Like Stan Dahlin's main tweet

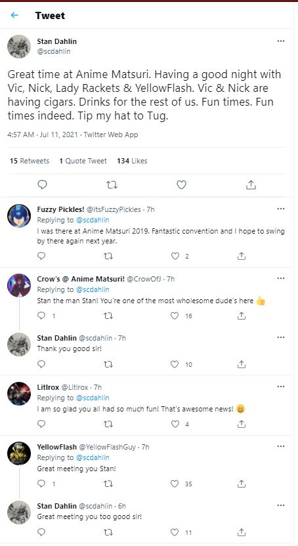(x=181, y=185)
